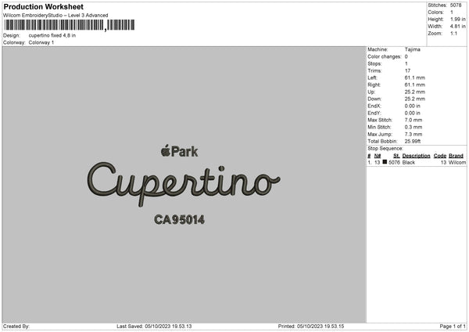This screenshot has width=469, height=332.
Task: Click the 'CA95014' text in design
Action: [x=180, y=220]
